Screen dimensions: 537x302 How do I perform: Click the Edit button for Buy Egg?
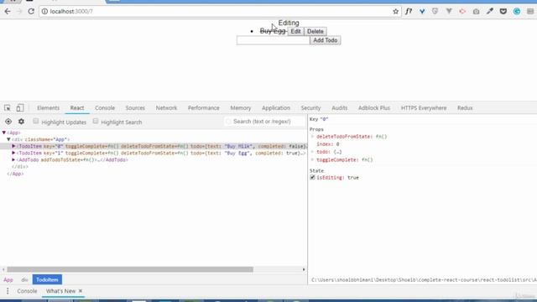(295, 31)
